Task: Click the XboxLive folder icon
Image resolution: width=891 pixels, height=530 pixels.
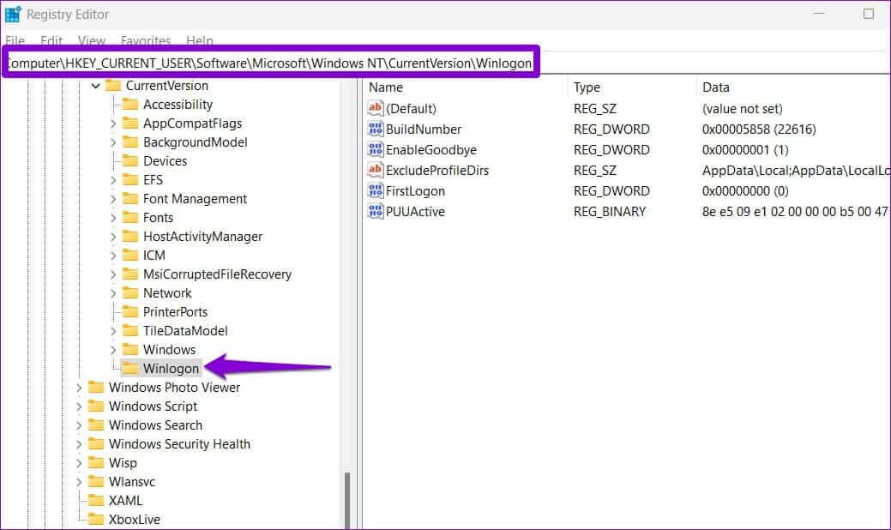Action: tap(96, 519)
